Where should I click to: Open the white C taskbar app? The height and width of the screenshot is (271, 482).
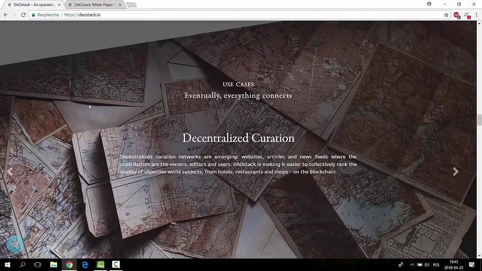coord(116,265)
